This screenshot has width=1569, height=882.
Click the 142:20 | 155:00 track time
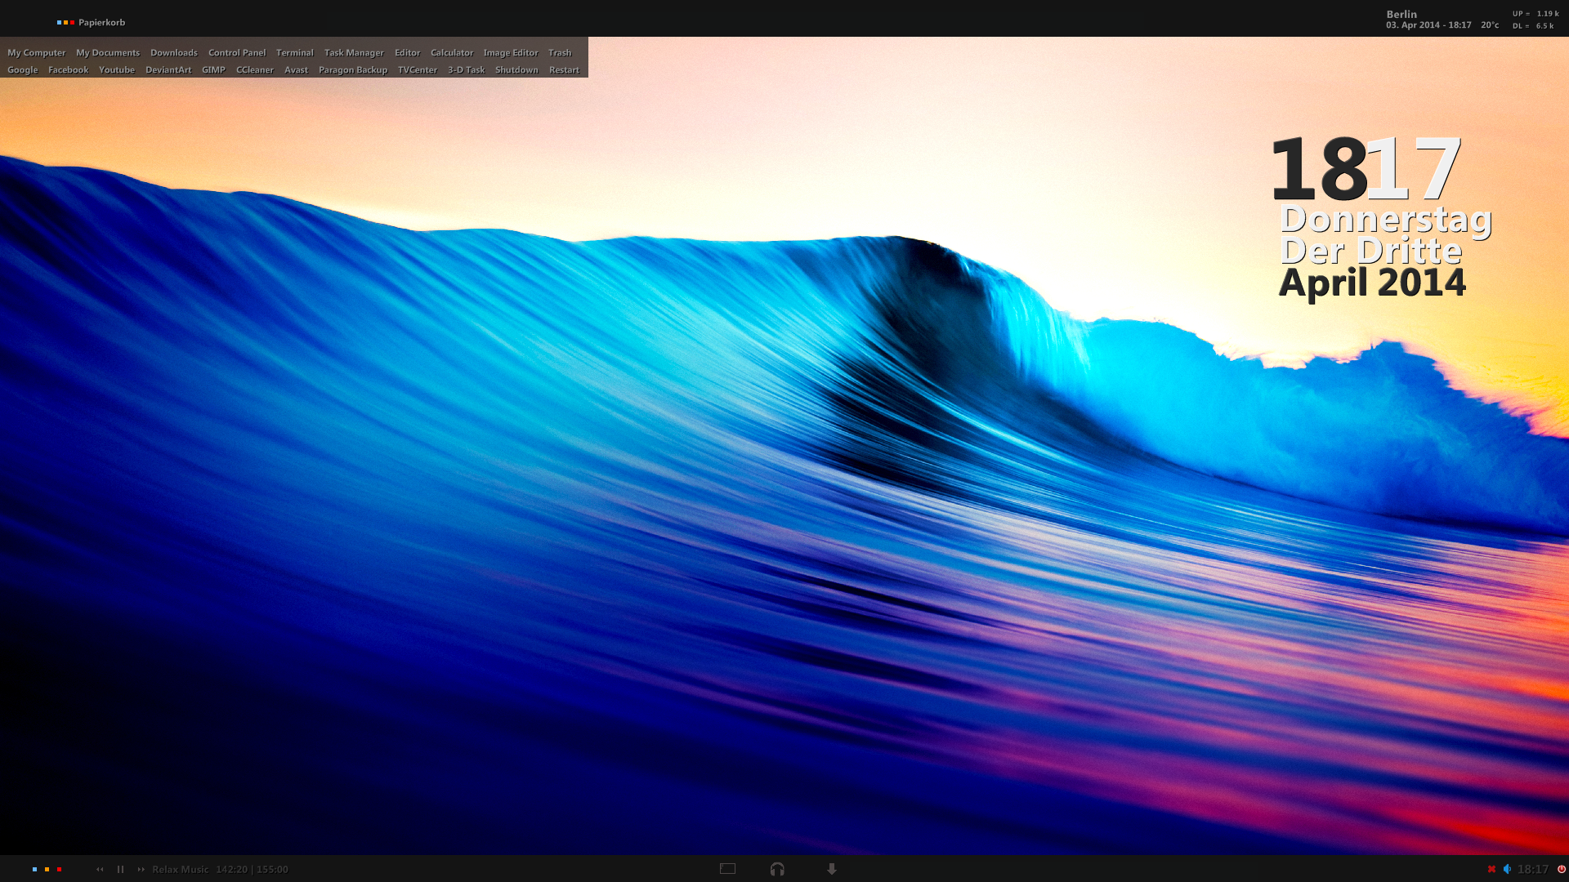252,869
